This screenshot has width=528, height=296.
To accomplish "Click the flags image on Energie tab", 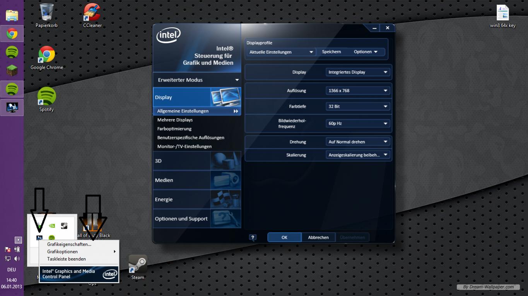I will [x=226, y=200].
